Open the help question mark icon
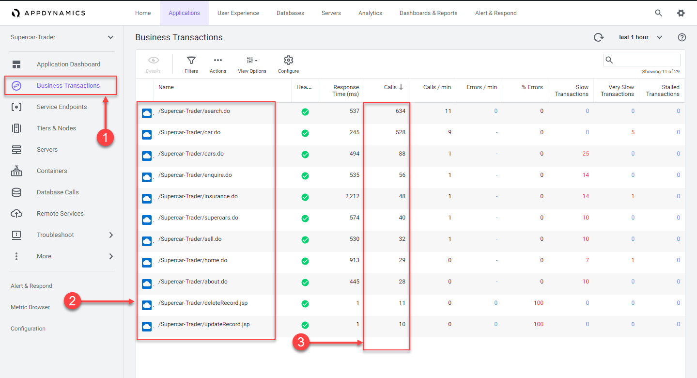697x378 pixels. click(682, 37)
